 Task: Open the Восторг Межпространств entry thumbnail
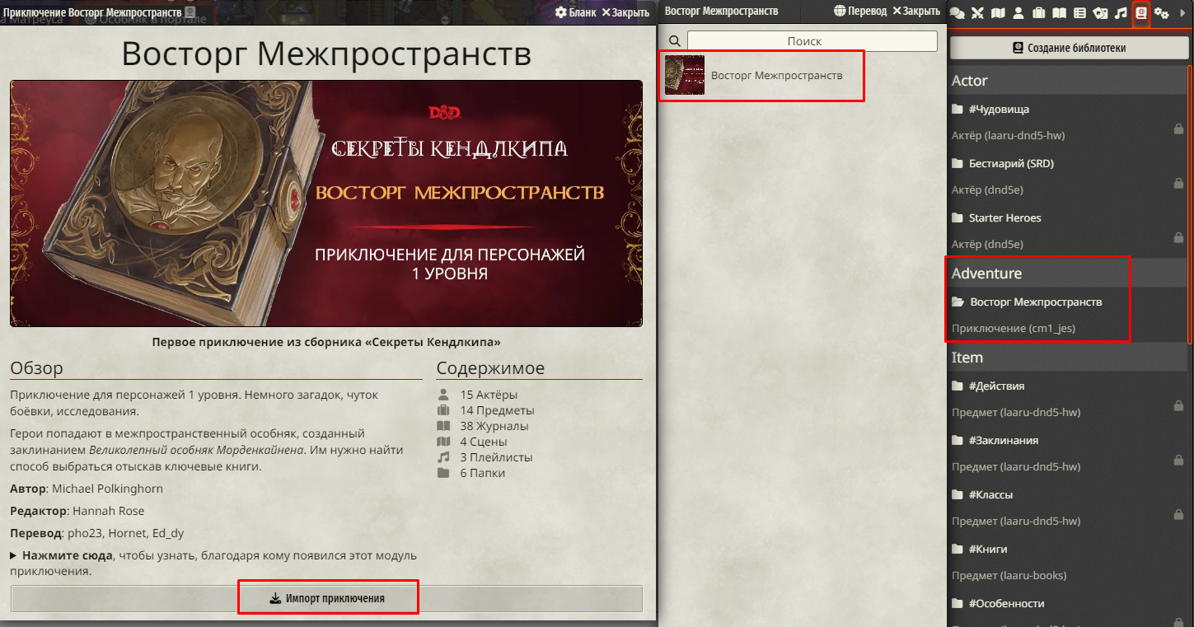[x=685, y=75]
